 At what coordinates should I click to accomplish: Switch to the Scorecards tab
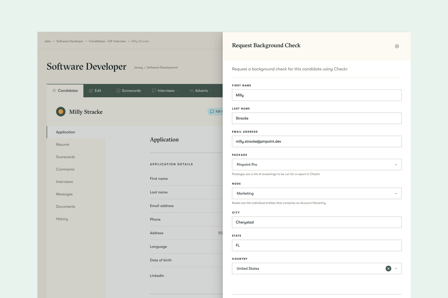(x=129, y=91)
